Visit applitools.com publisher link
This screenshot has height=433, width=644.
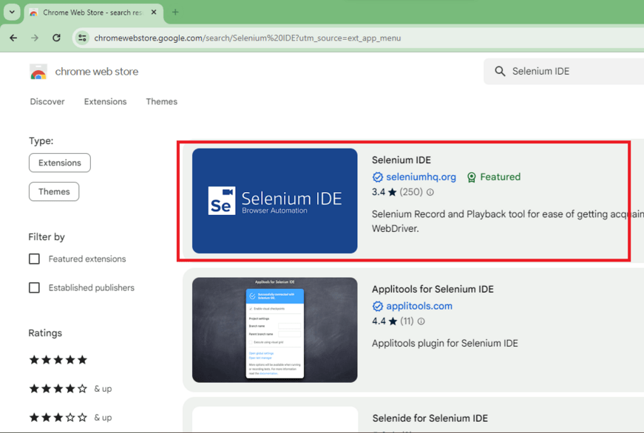point(419,306)
